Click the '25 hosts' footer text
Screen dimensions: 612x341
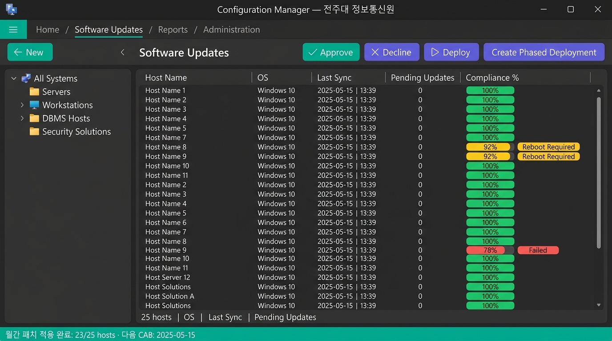(x=156, y=317)
